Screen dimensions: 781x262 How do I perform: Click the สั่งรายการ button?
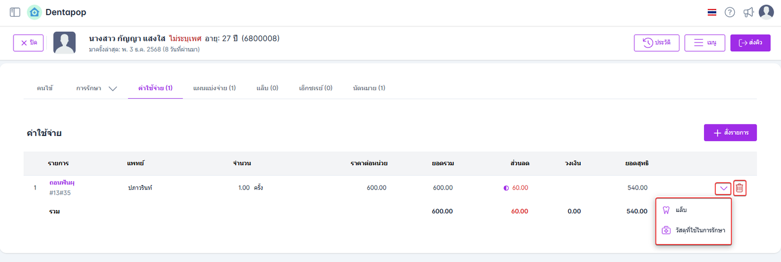[x=730, y=133]
